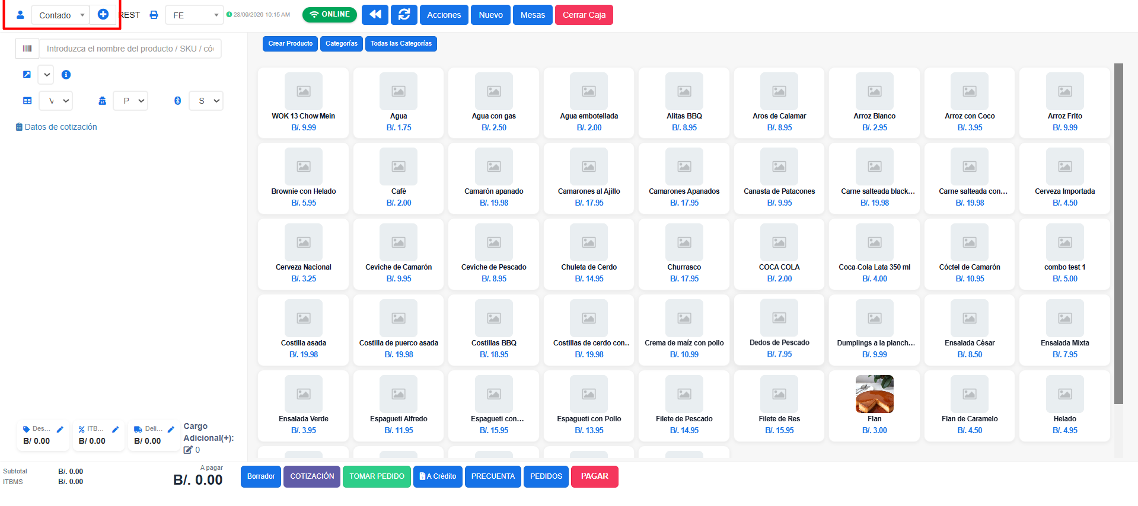
Task: Edit tax using the ITB... pencil
Action: [x=116, y=429]
